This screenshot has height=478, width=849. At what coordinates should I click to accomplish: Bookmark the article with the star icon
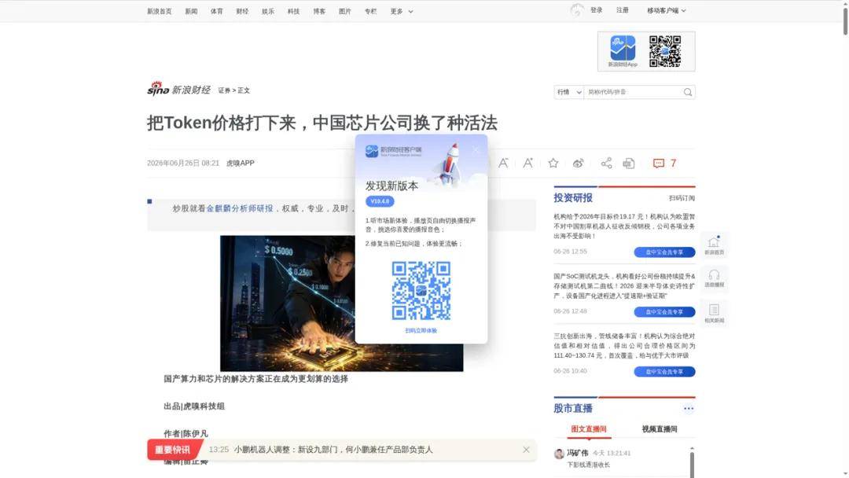point(553,163)
